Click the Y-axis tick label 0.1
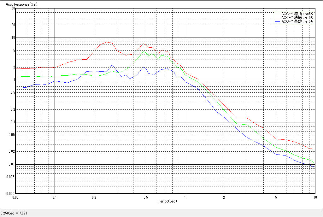This screenshot has width=323, height=217. (x=13, y=122)
